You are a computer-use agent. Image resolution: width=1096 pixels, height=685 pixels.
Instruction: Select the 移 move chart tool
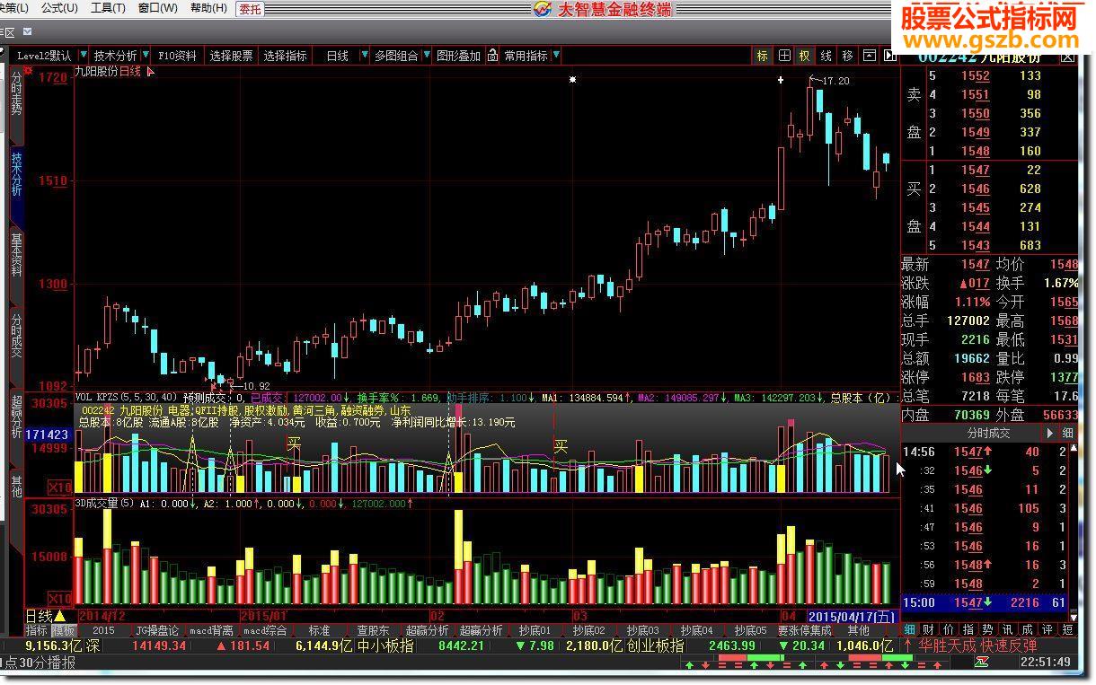848,56
